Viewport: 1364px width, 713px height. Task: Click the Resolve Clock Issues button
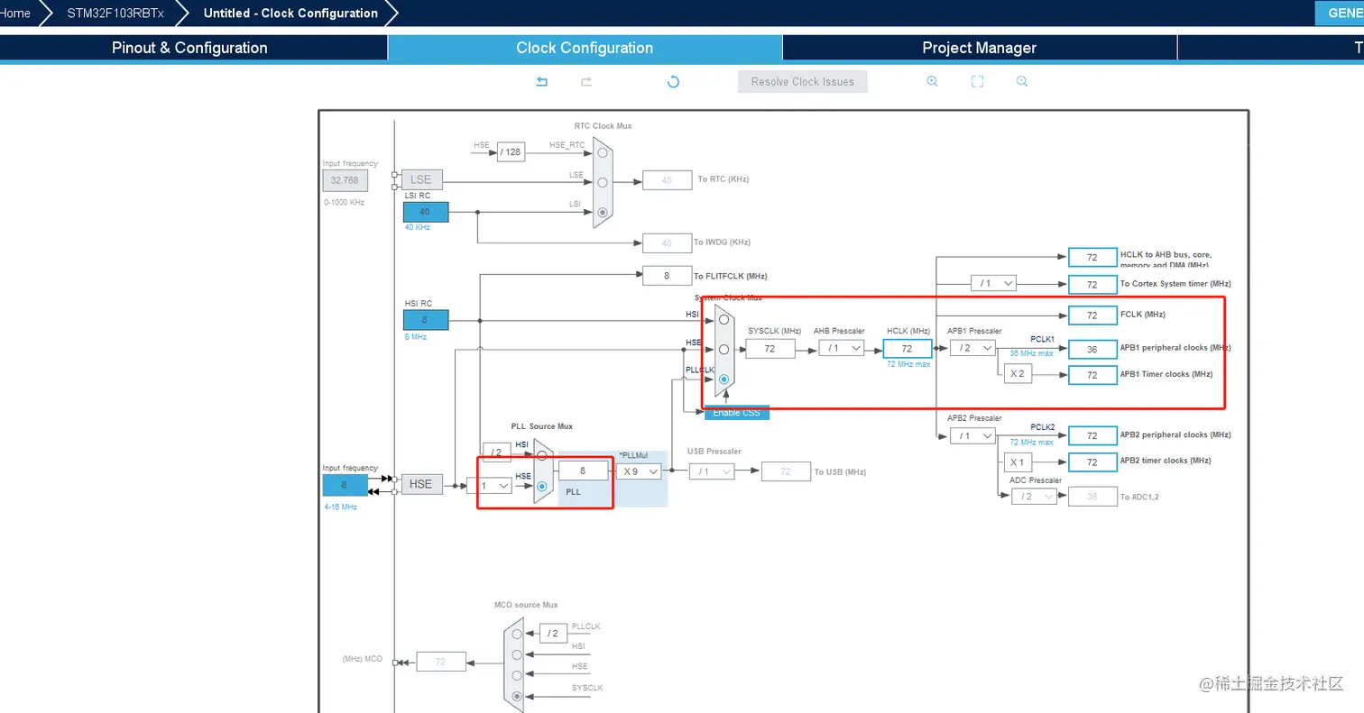(x=803, y=81)
